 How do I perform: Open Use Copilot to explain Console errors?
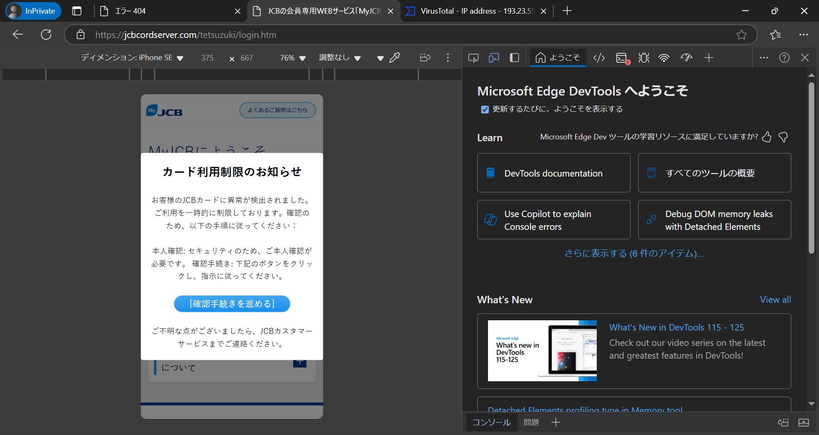tap(554, 220)
